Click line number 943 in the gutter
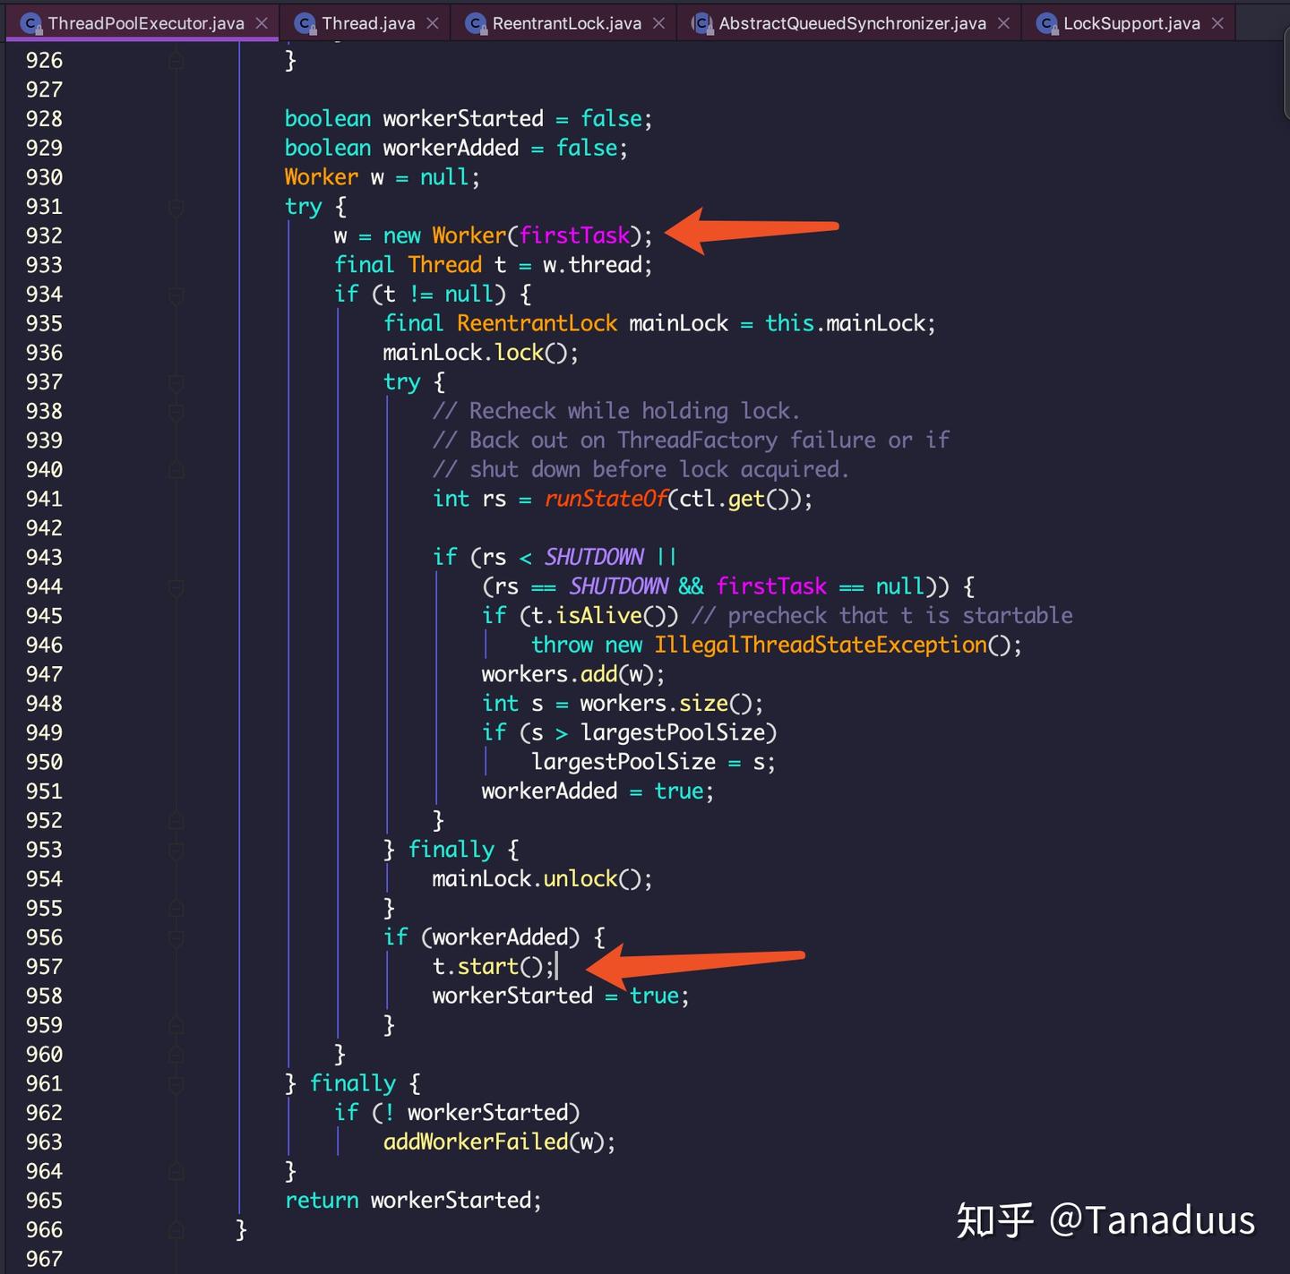Viewport: 1290px width, 1274px height. pos(44,557)
